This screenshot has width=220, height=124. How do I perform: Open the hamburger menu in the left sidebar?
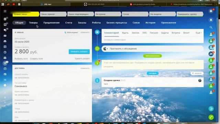pos(5,11)
